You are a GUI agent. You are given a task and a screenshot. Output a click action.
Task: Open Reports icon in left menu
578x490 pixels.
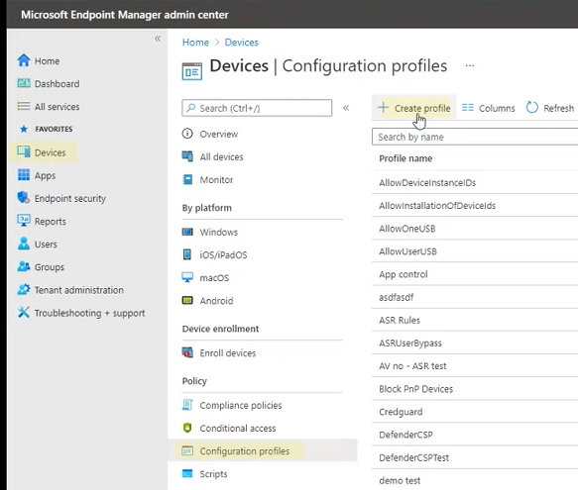point(24,221)
